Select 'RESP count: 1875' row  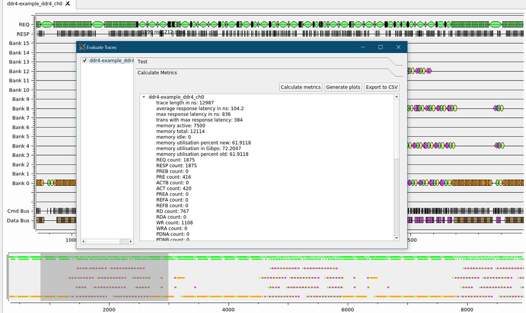(x=176, y=165)
